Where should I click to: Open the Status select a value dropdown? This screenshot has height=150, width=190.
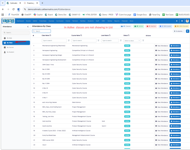[132, 41]
